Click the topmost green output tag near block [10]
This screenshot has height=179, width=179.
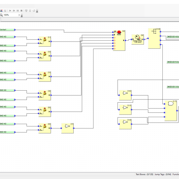pyautogui.click(x=173, y=37)
